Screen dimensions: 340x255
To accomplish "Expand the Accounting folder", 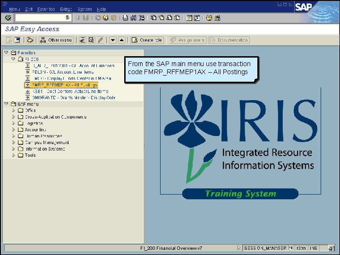I will (x=13, y=129).
